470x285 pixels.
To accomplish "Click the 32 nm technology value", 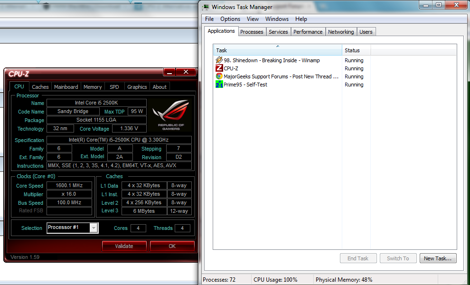I will 60,128.
